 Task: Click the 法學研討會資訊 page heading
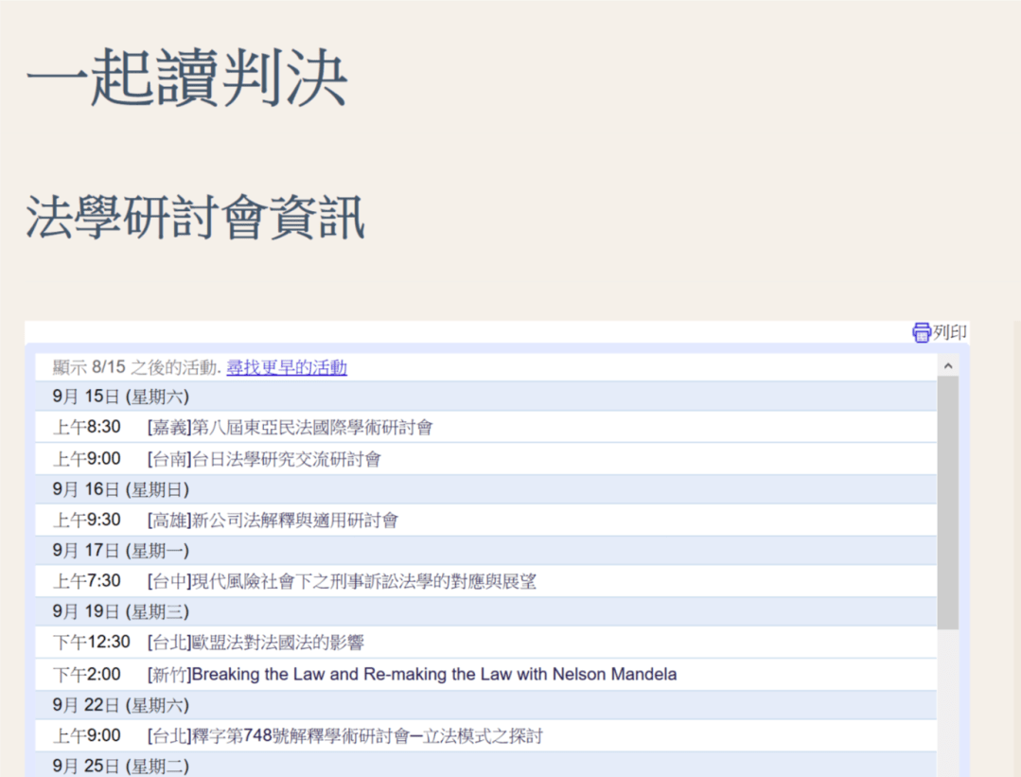(195, 218)
